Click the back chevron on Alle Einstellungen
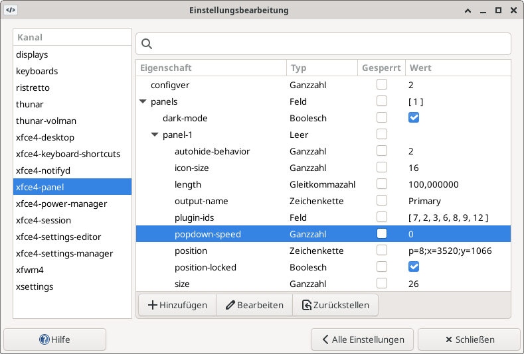 click(325, 339)
